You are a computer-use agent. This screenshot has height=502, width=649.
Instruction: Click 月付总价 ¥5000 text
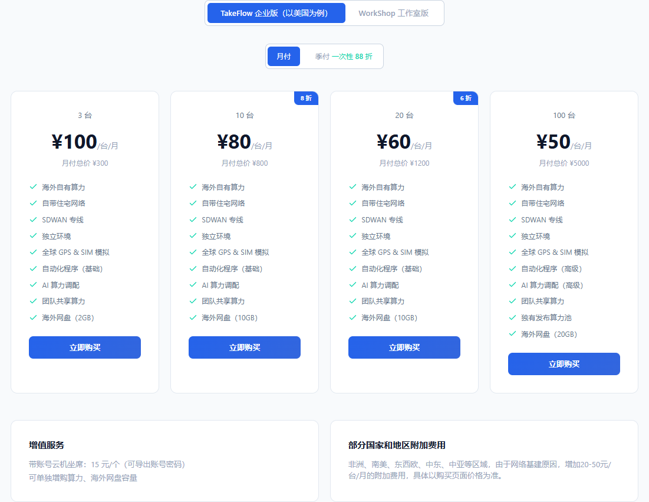coord(564,163)
